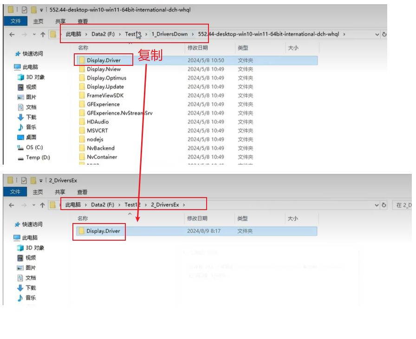Open Display.Driver folder in 2_DriversEx window

[103, 231]
